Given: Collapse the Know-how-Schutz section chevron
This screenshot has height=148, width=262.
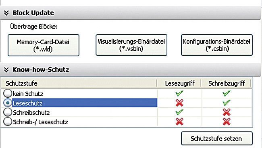Looking at the screenshot, I should [x=6, y=70].
